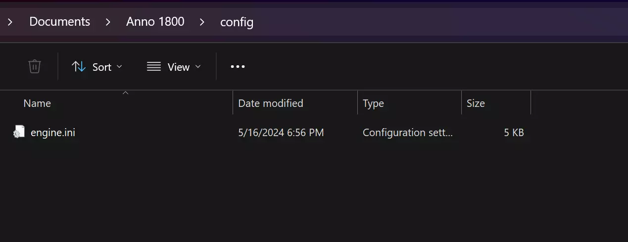This screenshot has height=242, width=628.
Task: Expand the chevron between Anno 1800 and config
Action: click(x=202, y=22)
